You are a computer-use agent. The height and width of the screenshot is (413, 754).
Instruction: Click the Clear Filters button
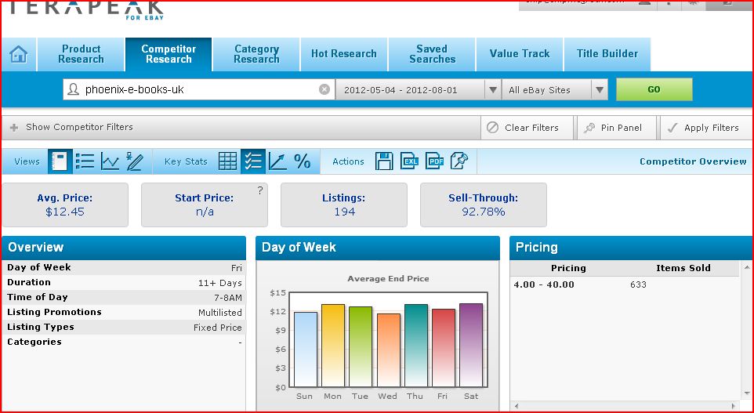point(527,128)
